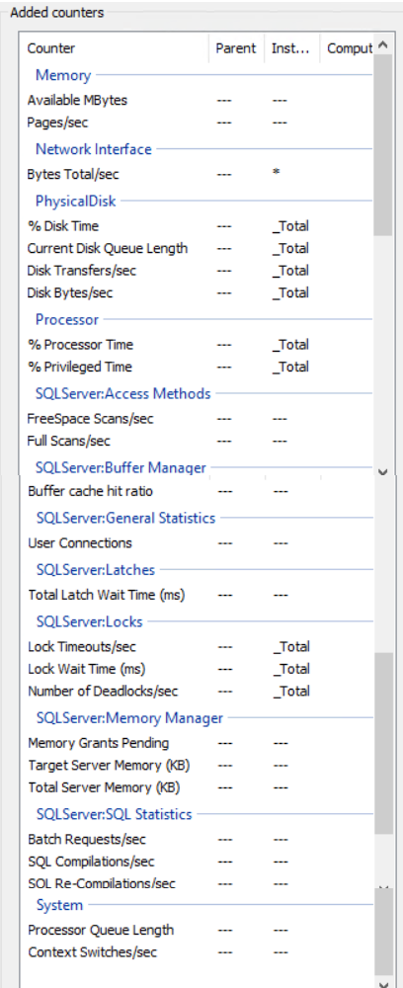Select Memory Grants Pending counter
403x988 pixels.
(199, 743)
